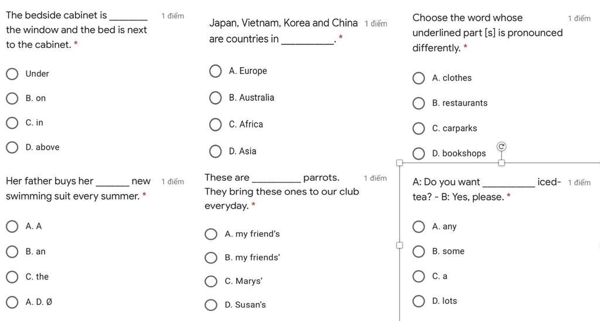The image size is (600, 321).
Task: Choose 'D. lots' radio option
Action: tap(419, 301)
